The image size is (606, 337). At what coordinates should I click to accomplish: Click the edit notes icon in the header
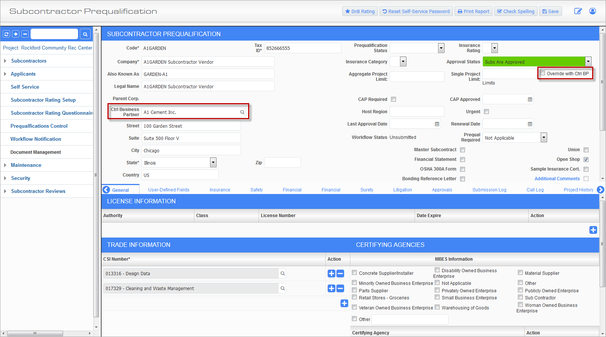578,11
